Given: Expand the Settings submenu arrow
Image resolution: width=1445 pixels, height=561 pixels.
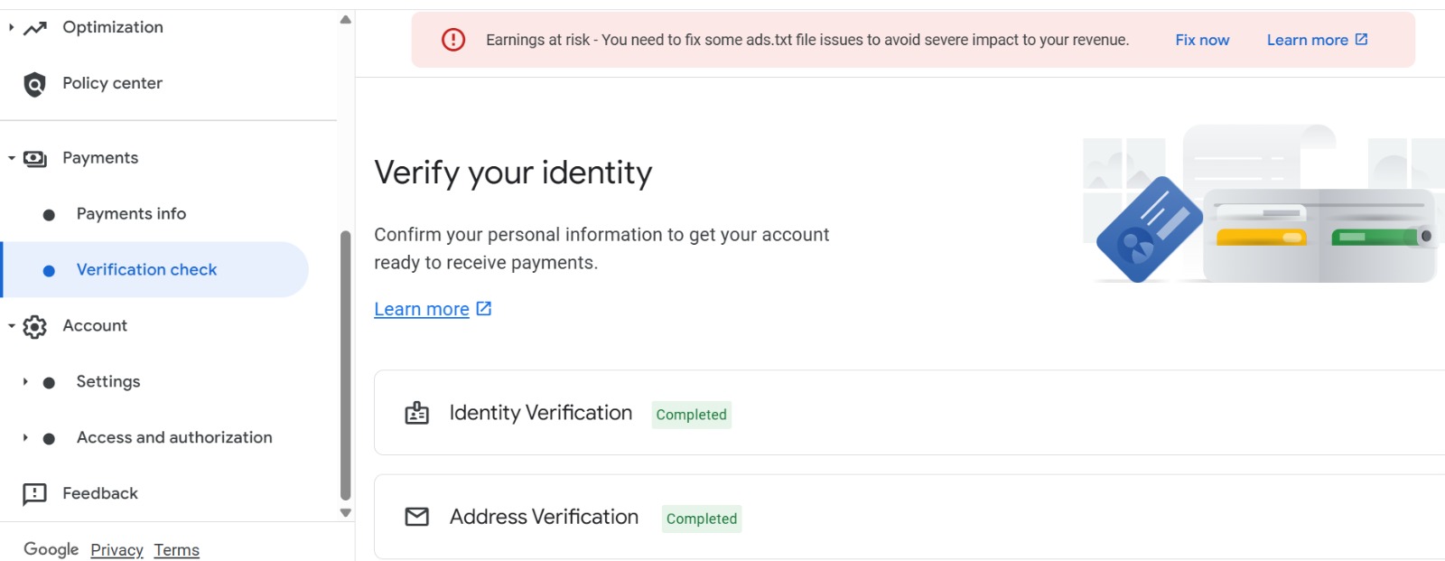Looking at the screenshot, I should click(25, 382).
